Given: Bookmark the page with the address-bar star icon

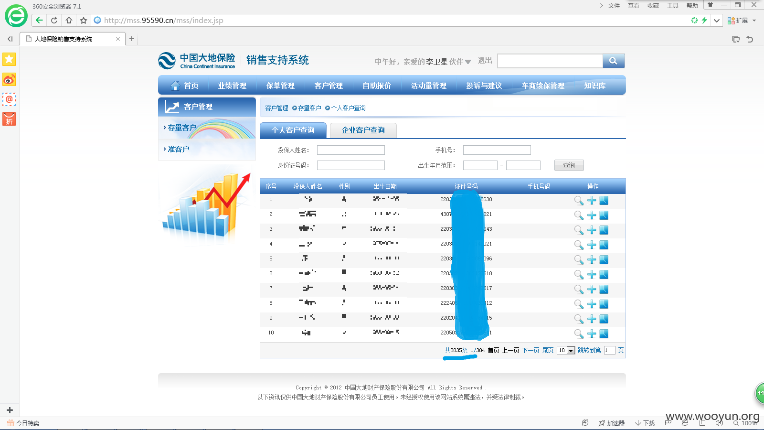Looking at the screenshot, I should 84,20.
